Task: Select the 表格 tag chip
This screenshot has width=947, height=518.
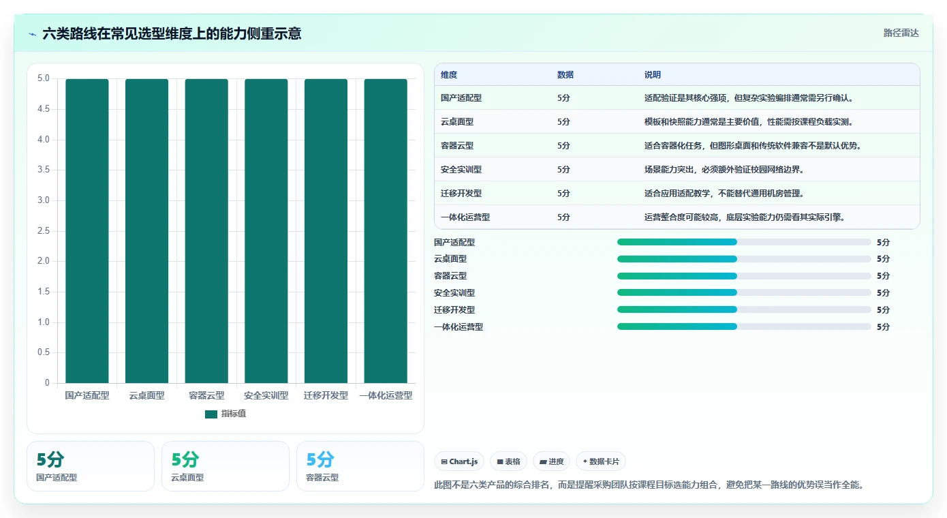Action: [508, 461]
